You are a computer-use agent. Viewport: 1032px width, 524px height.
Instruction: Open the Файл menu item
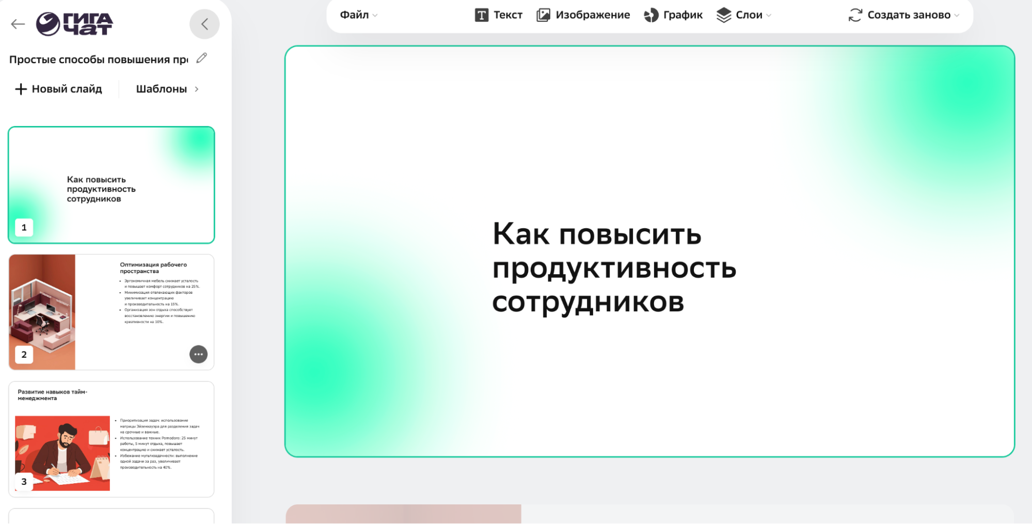[354, 15]
